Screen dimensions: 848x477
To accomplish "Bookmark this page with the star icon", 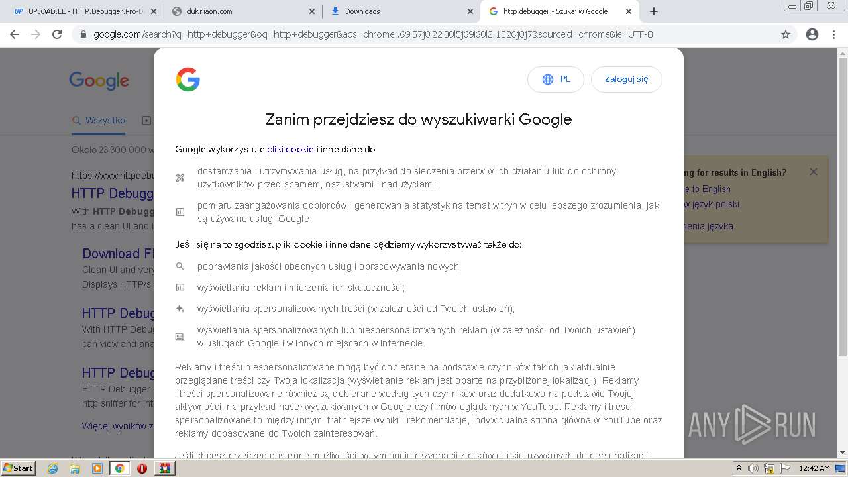I will tap(786, 34).
